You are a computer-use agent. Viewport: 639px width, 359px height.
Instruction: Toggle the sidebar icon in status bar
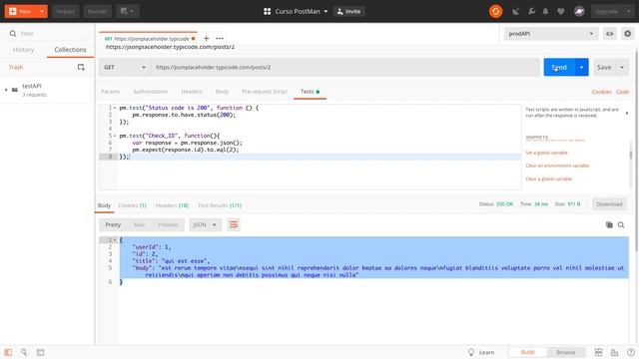(8, 352)
